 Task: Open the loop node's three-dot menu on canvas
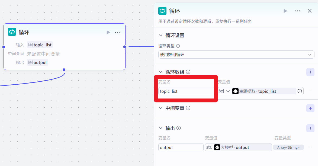(x=118, y=32)
